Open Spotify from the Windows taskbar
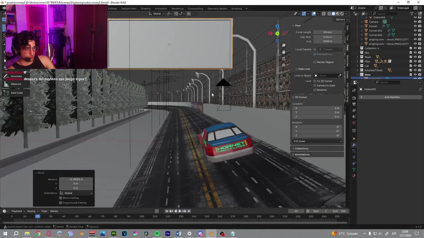424x238 pixels. click(x=157, y=234)
